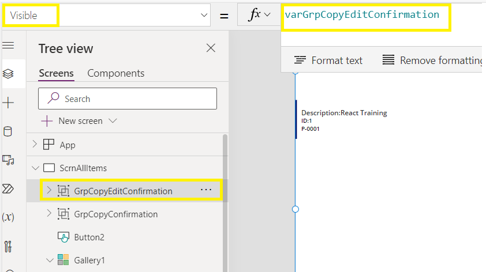Open the Variables (x) icon
The image size is (486, 272).
click(8, 217)
